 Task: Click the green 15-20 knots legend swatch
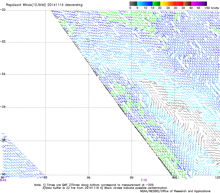pos(156,4)
